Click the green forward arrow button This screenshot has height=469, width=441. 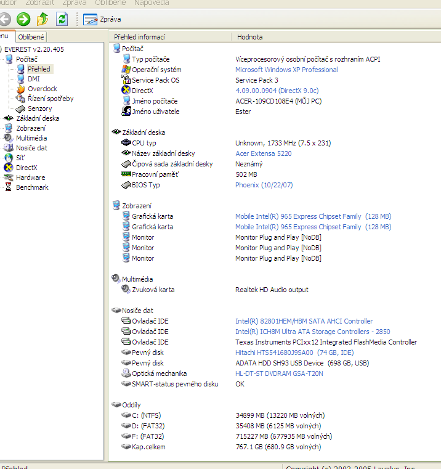pos(23,19)
